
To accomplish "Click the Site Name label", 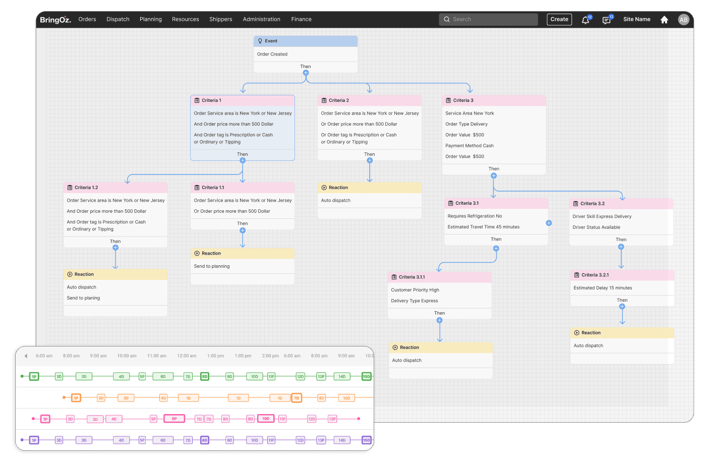I will [x=637, y=19].
